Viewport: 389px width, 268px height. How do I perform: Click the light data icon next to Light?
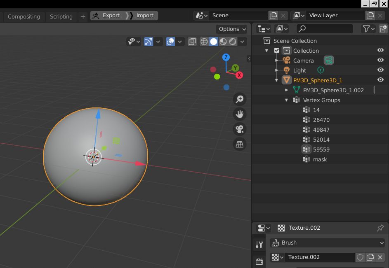tap(321, 70)
